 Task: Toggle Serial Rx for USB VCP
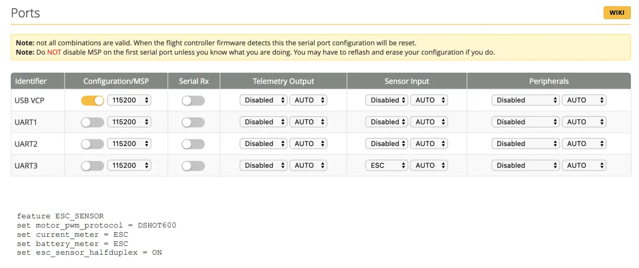tap(193, 100)
